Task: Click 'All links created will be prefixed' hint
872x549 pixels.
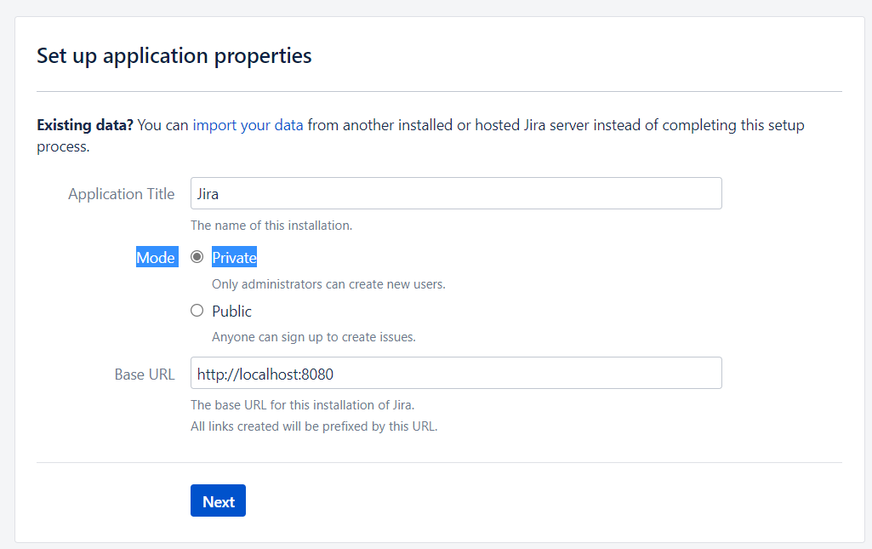Action: point(314,426)
